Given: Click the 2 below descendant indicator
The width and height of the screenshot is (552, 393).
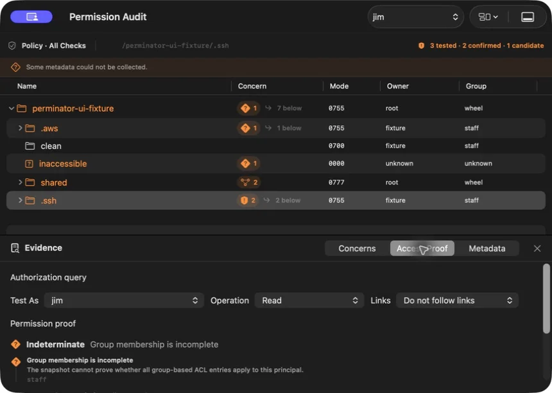Looking at the screenshot, I should (282, 200).
